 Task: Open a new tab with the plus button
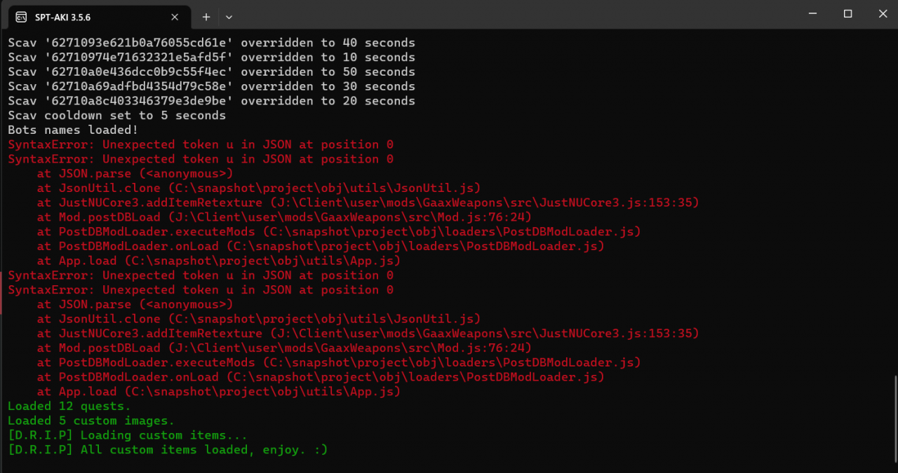(x=206, y=17)
